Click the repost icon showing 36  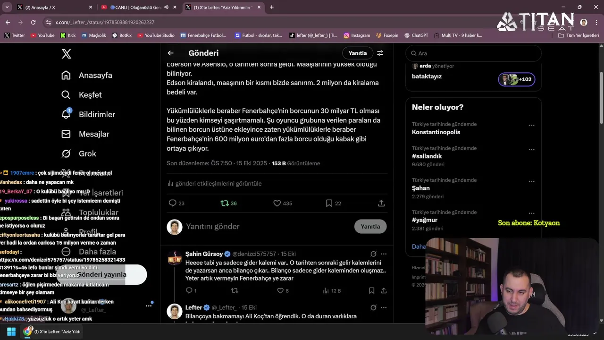pos(225,203)
